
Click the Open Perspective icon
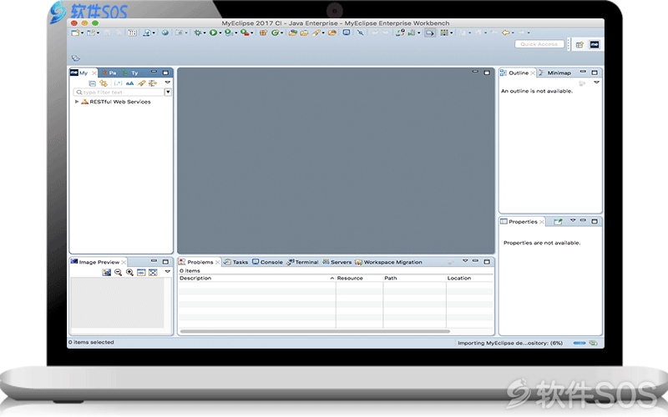coord(579,45)
